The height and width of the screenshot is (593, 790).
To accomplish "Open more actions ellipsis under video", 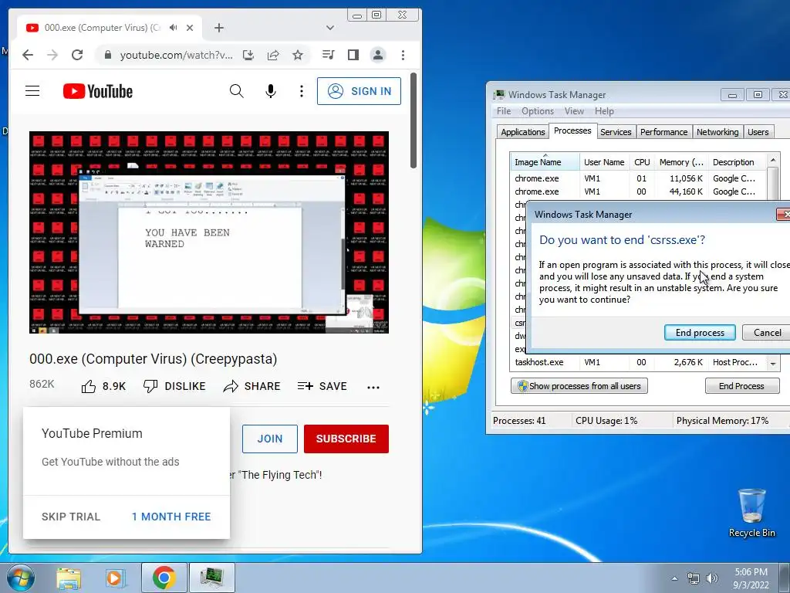I will point(373,388).
